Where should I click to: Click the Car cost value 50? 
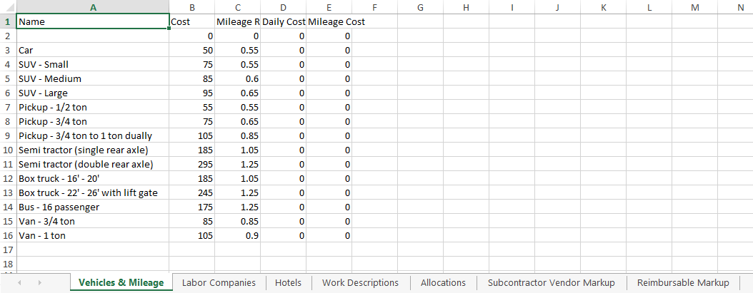point(192,51)
